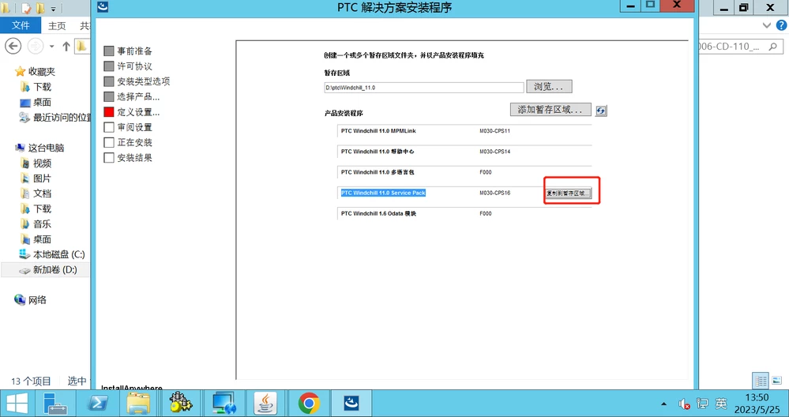Open Google Chrome from the taskbar
The height and width of the screenshot is (417, 789).
[x=309, y=404]
